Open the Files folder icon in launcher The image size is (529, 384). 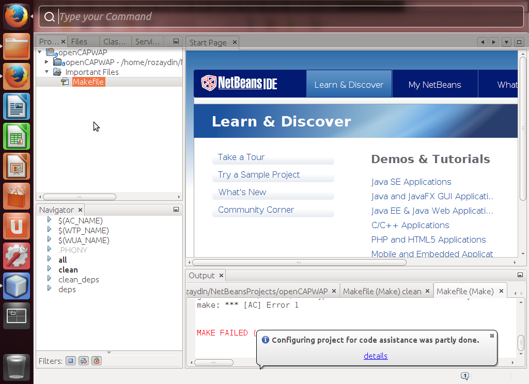(16, 46)
